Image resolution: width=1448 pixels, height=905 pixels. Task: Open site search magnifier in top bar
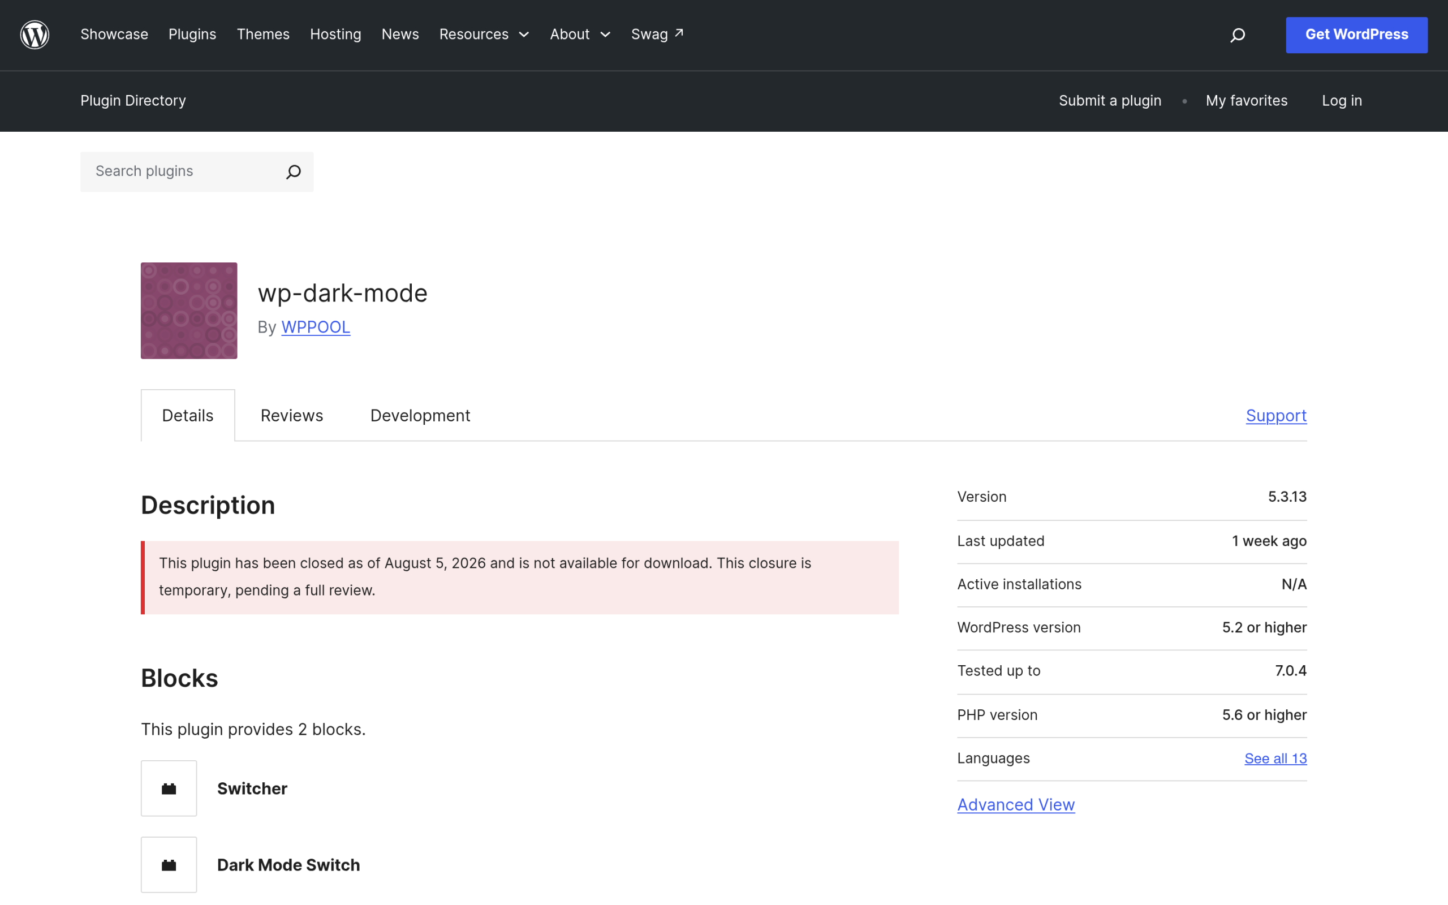[1238, 35]
